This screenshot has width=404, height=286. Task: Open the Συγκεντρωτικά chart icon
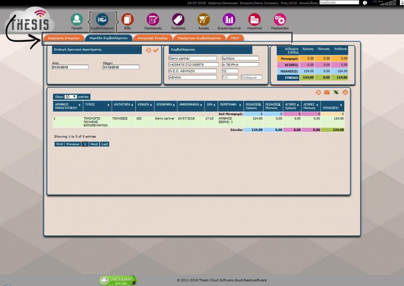(229, 20)
